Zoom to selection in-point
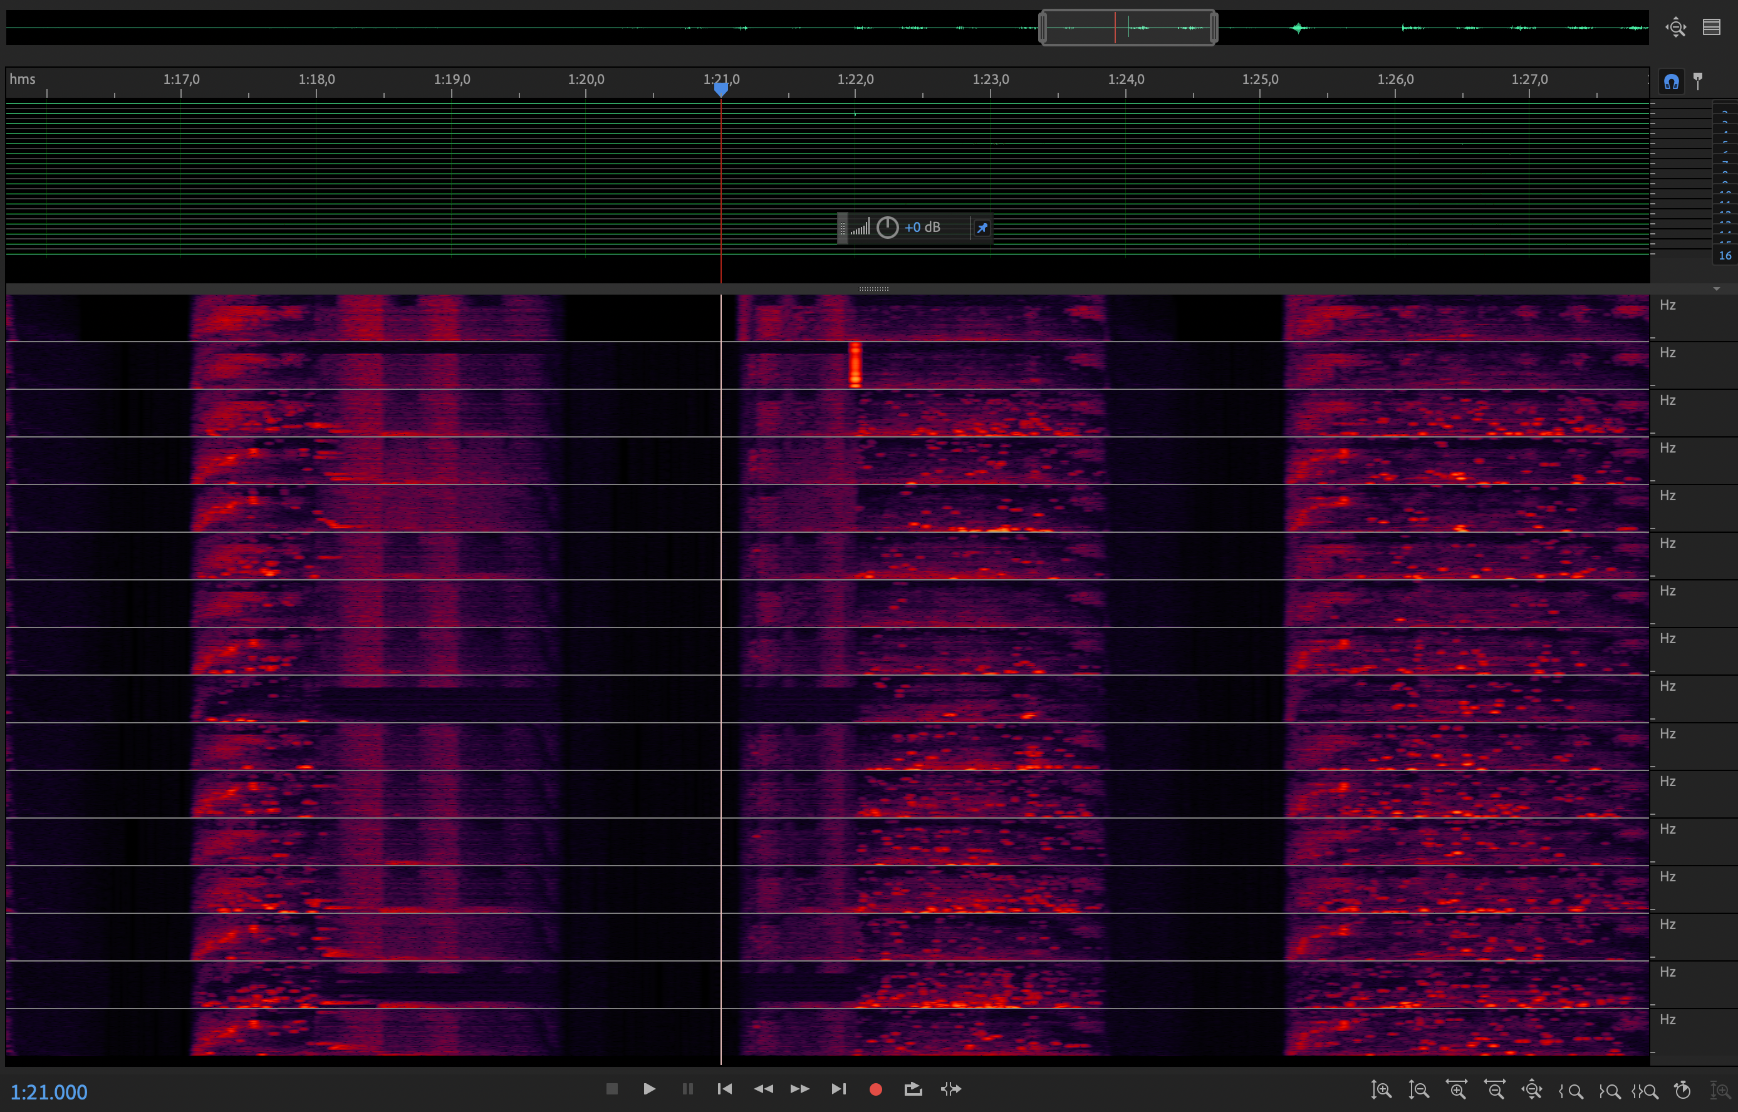 pos(1571,1090)
